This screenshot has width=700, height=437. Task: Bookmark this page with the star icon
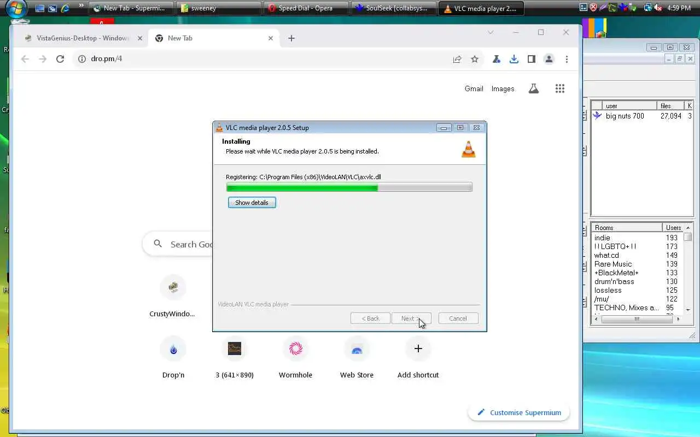point(475,59)
